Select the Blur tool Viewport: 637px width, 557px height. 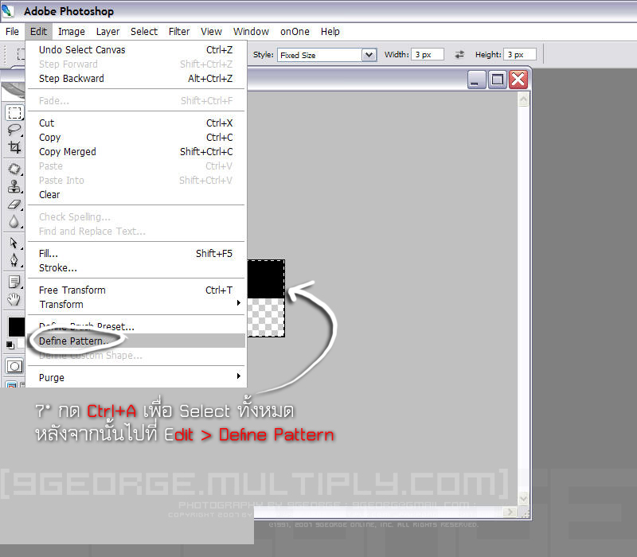coord(14,222)
